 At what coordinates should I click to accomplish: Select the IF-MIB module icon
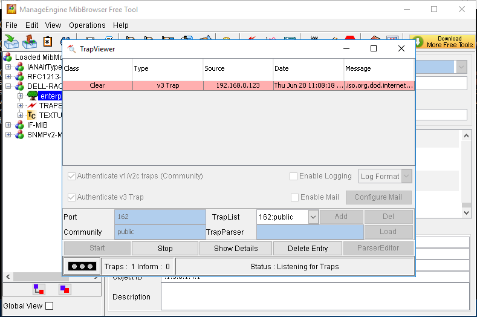(20, 125)
